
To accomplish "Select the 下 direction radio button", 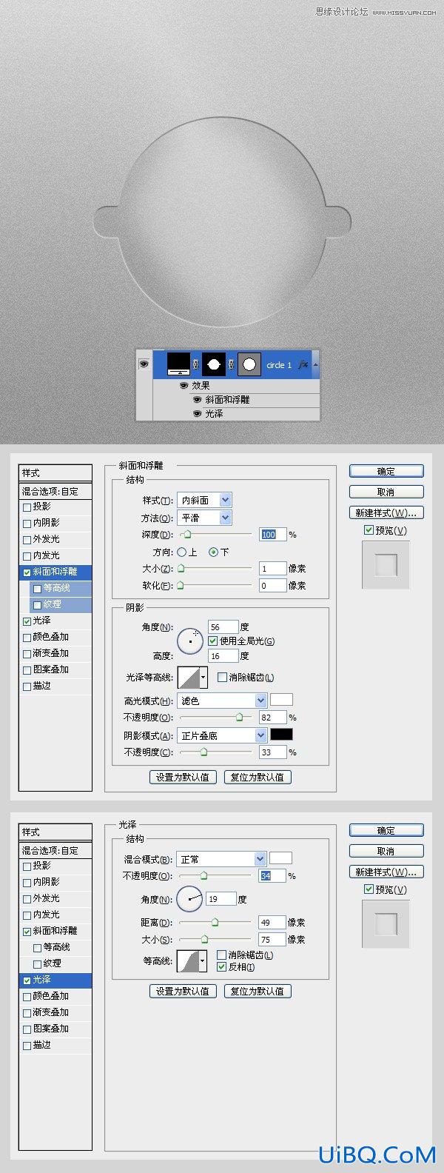I will [214, 552].
